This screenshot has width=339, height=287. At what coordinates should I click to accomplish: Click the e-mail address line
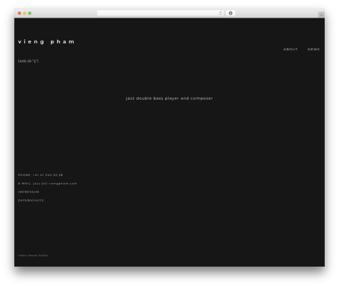(47, 183)
